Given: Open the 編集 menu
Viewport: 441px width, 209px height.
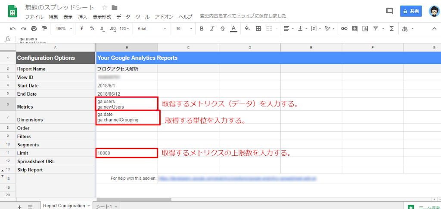Looking at the screenshot, I should point(53,17).
